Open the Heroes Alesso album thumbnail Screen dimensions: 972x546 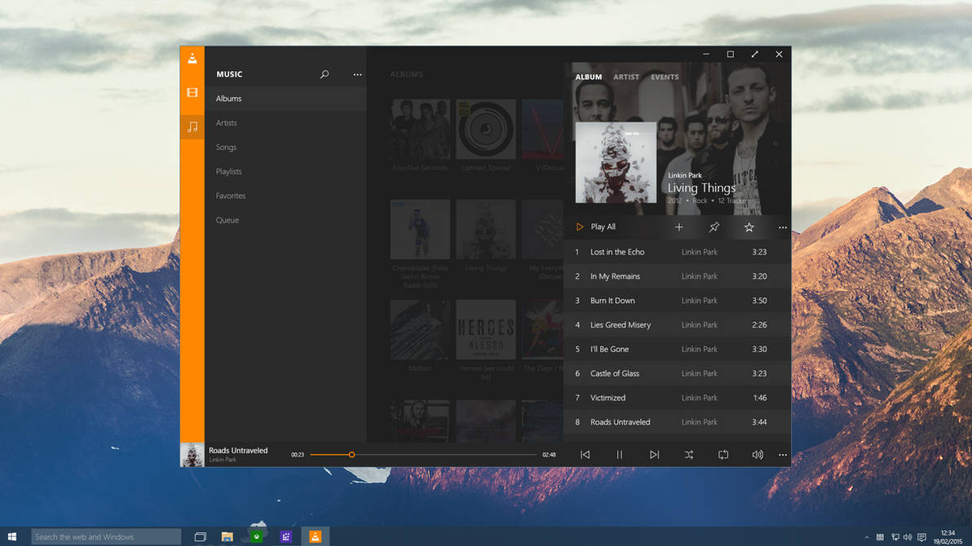tap(486, 330)
